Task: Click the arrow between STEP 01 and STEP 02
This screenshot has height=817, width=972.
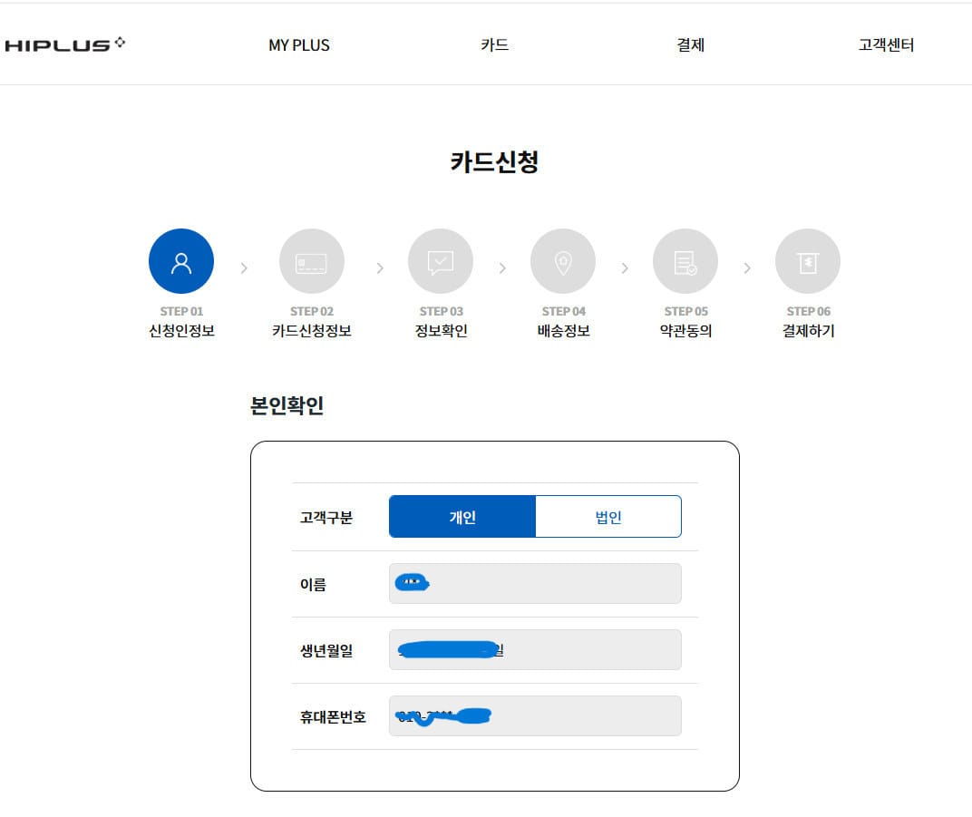Action: tap(243, 268)
